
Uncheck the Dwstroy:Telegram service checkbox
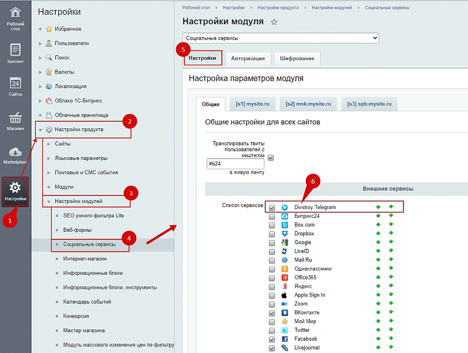pos(272,208)
